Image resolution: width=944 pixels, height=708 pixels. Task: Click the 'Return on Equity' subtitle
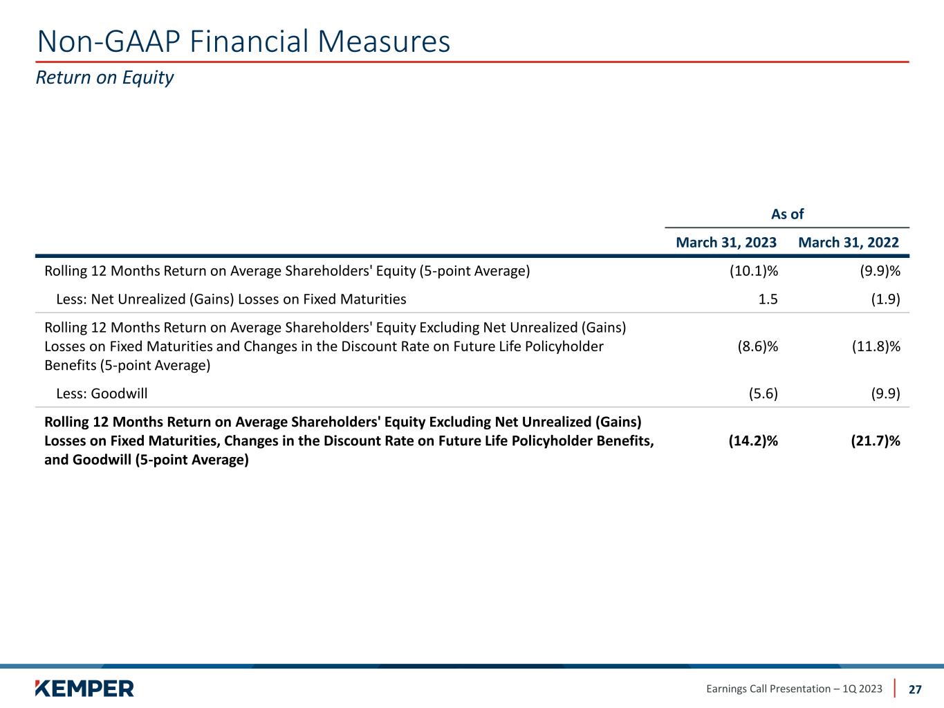104,77
